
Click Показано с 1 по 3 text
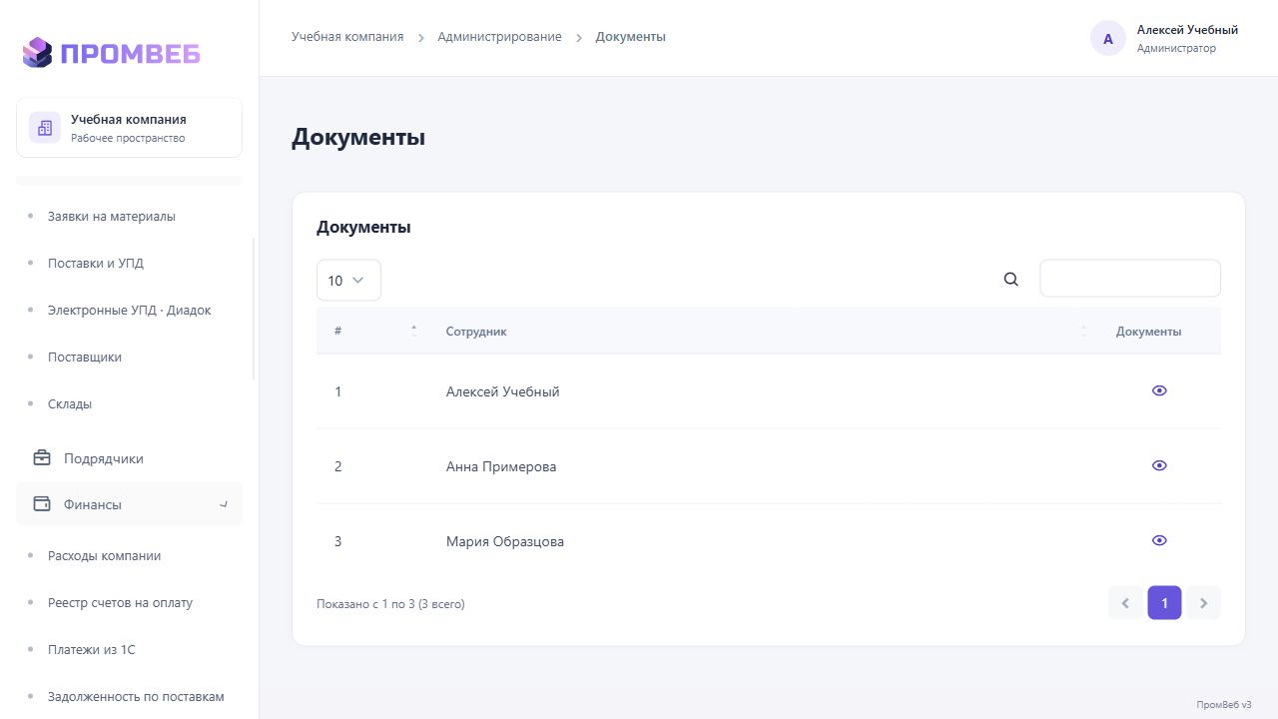390,604
